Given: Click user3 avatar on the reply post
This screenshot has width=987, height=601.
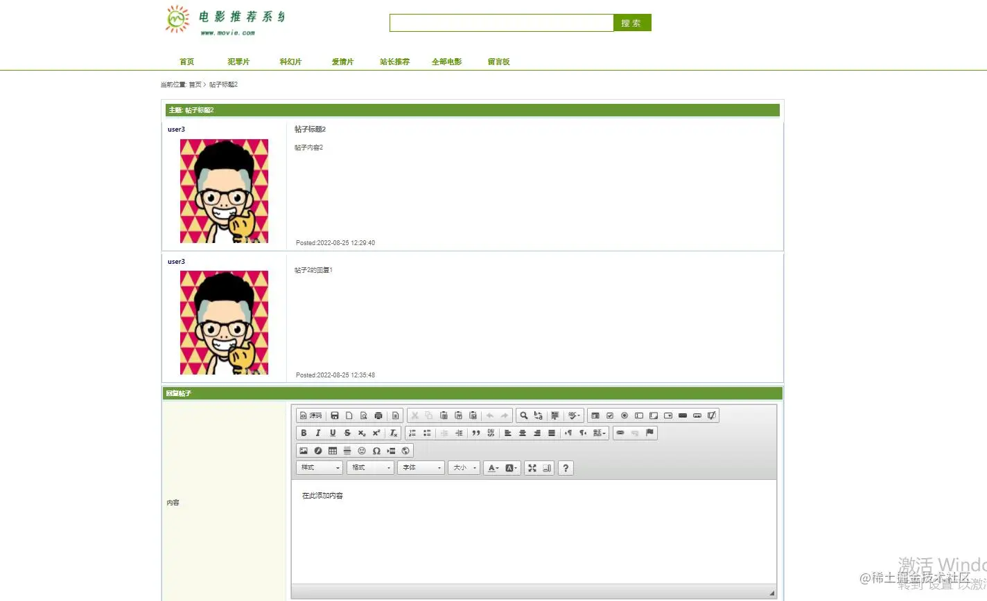Looking at the screenshot, I should click(224, 323).
